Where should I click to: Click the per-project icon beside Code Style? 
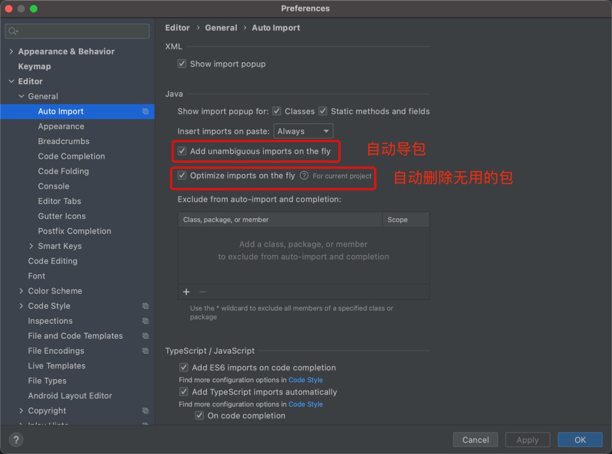[146, 306]
